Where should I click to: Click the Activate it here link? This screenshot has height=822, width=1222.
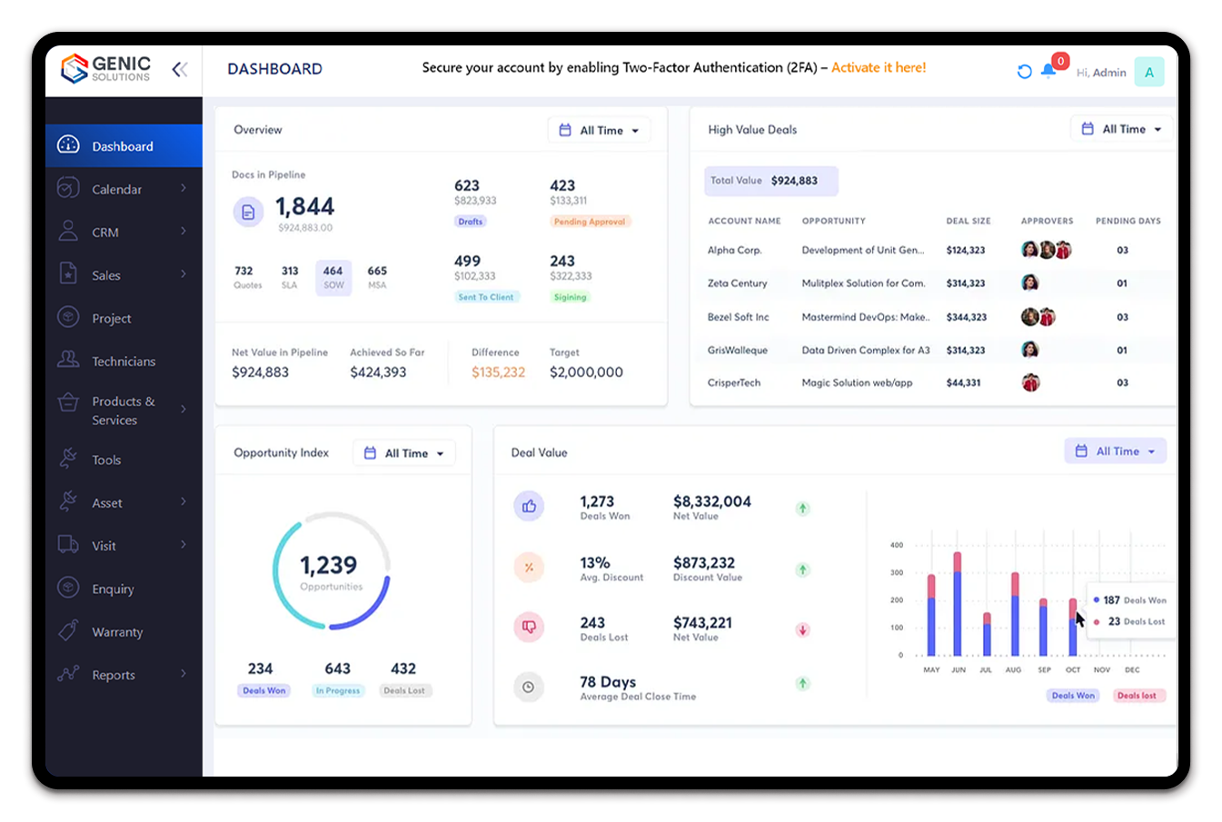[x=879, y=68]
